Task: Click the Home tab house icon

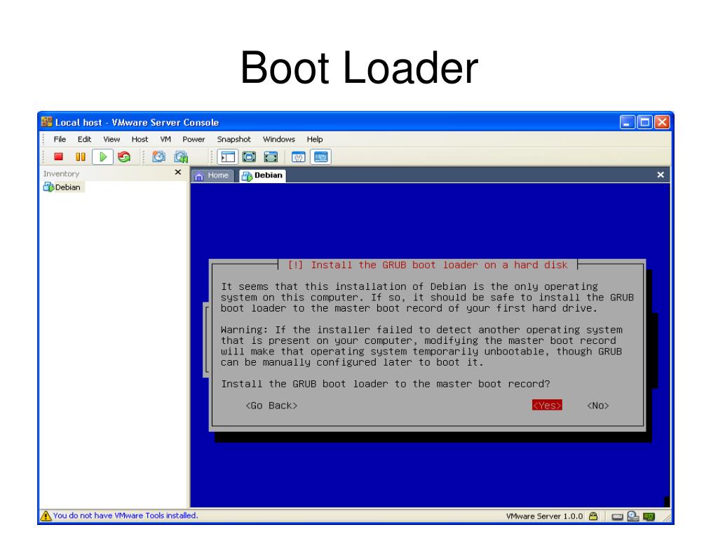Action: click(199, 176)
